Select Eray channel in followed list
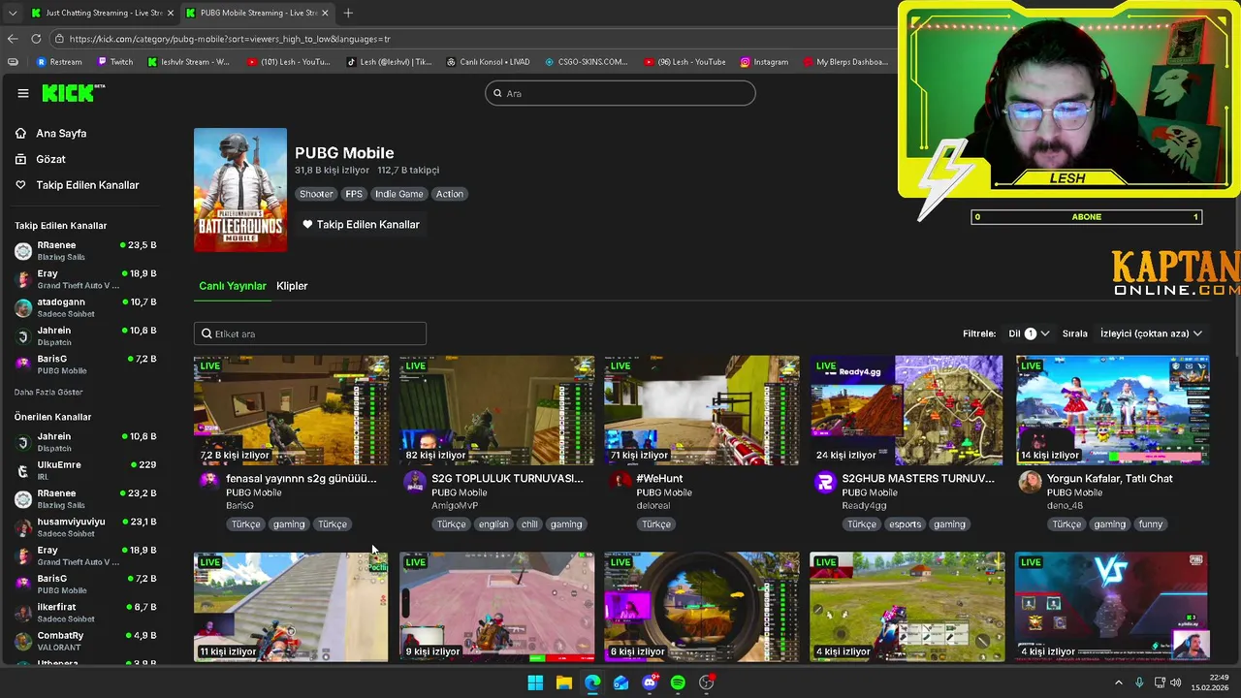Screen dimensions: 1241x698 (x=85, y=279)
